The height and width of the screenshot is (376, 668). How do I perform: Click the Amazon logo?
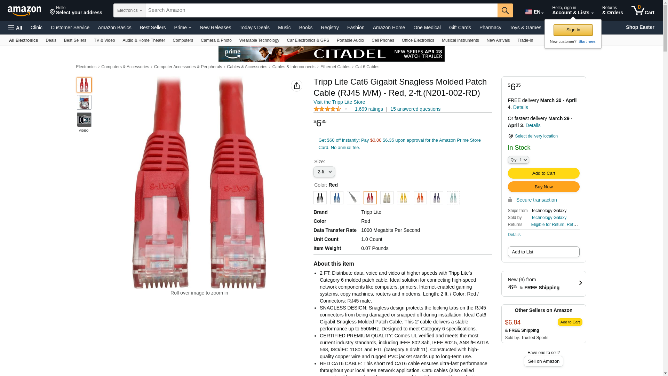pos(24,11)
